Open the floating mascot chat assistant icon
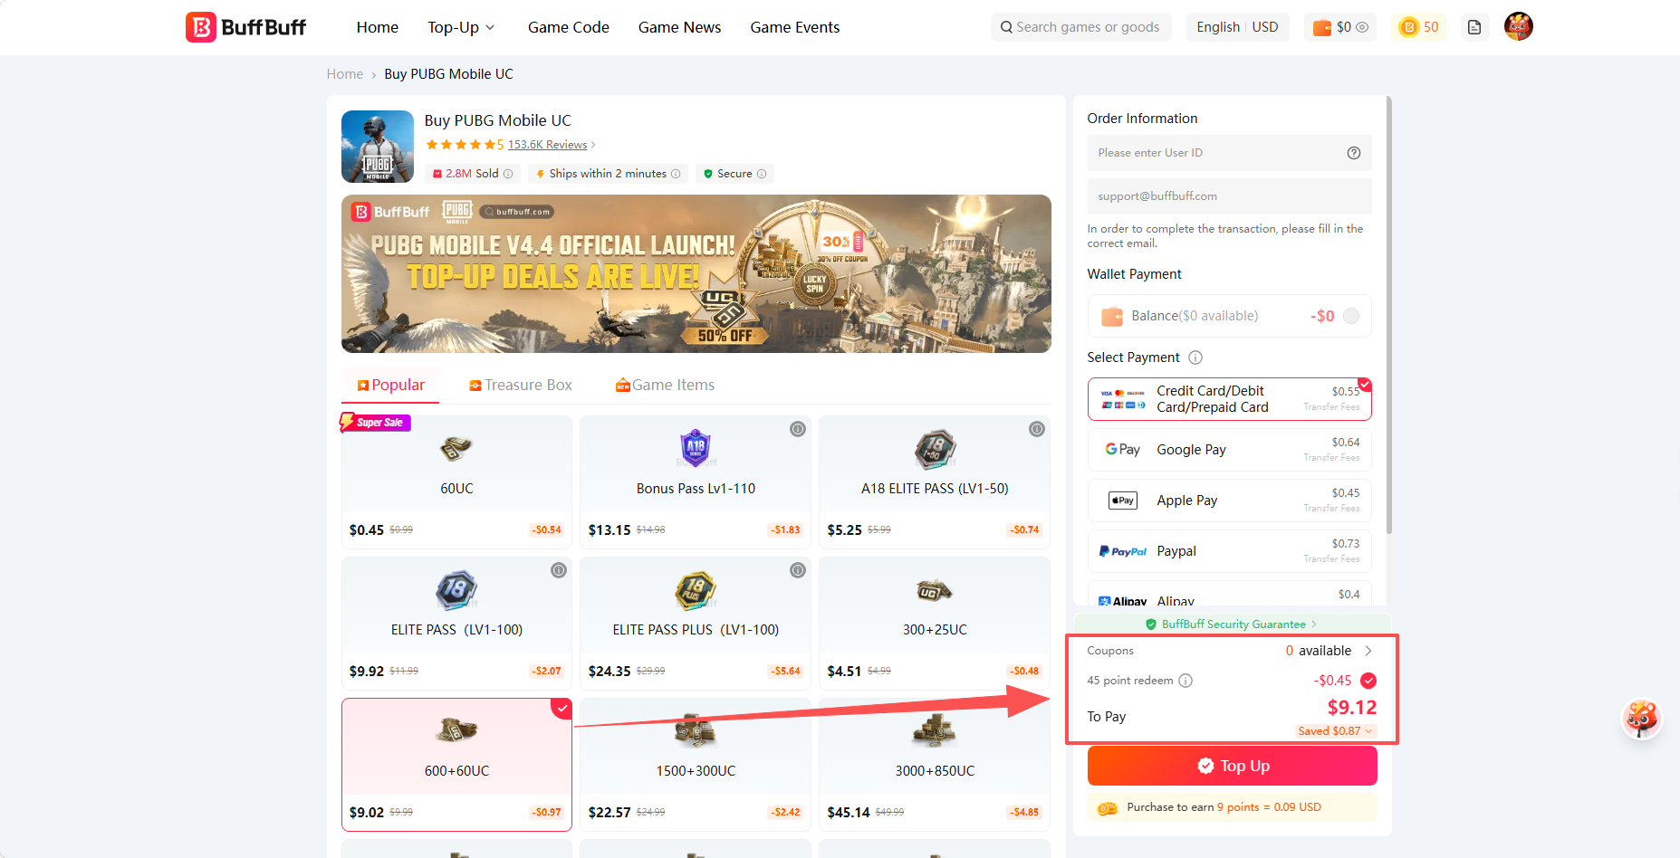Viewport: 1680px width, 858px height. click(1641, 719)
